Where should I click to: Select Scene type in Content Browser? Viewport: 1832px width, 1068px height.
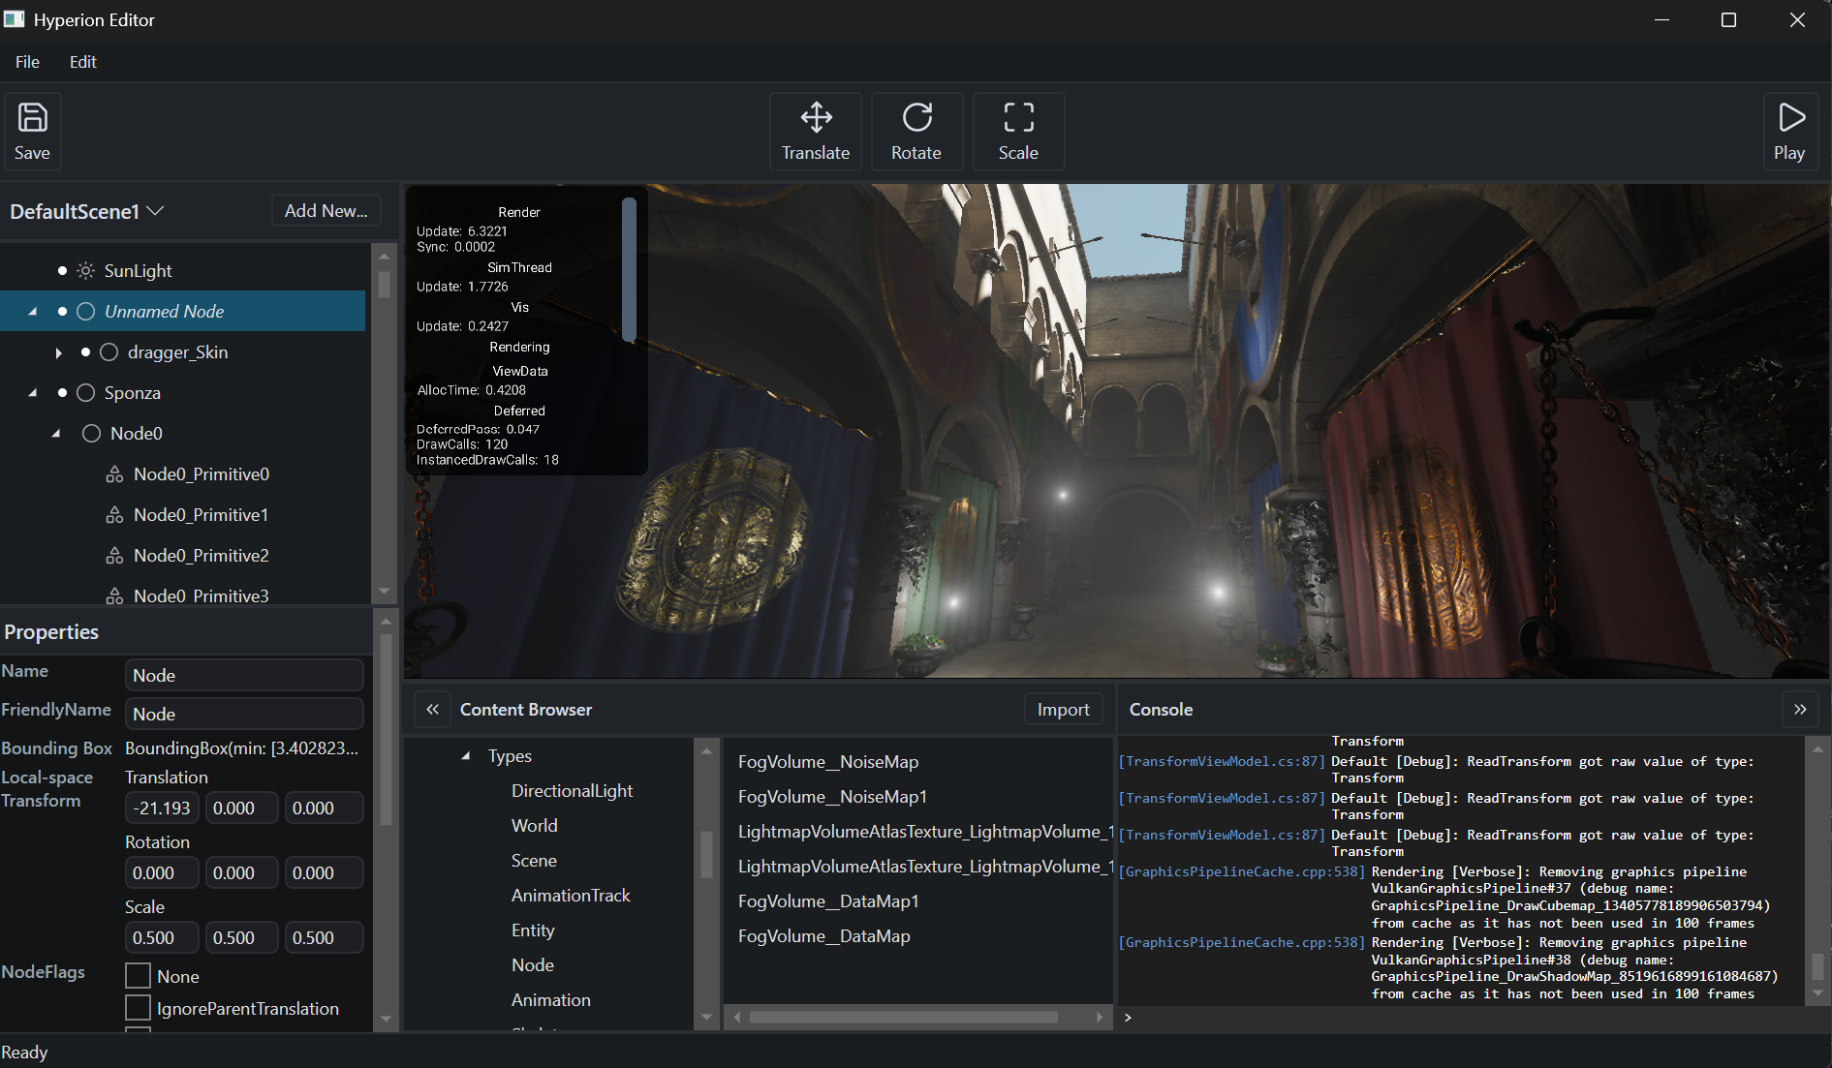click(534, 861)
